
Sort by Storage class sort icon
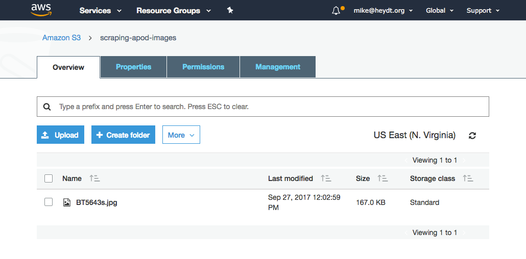[x=468, y=178]
